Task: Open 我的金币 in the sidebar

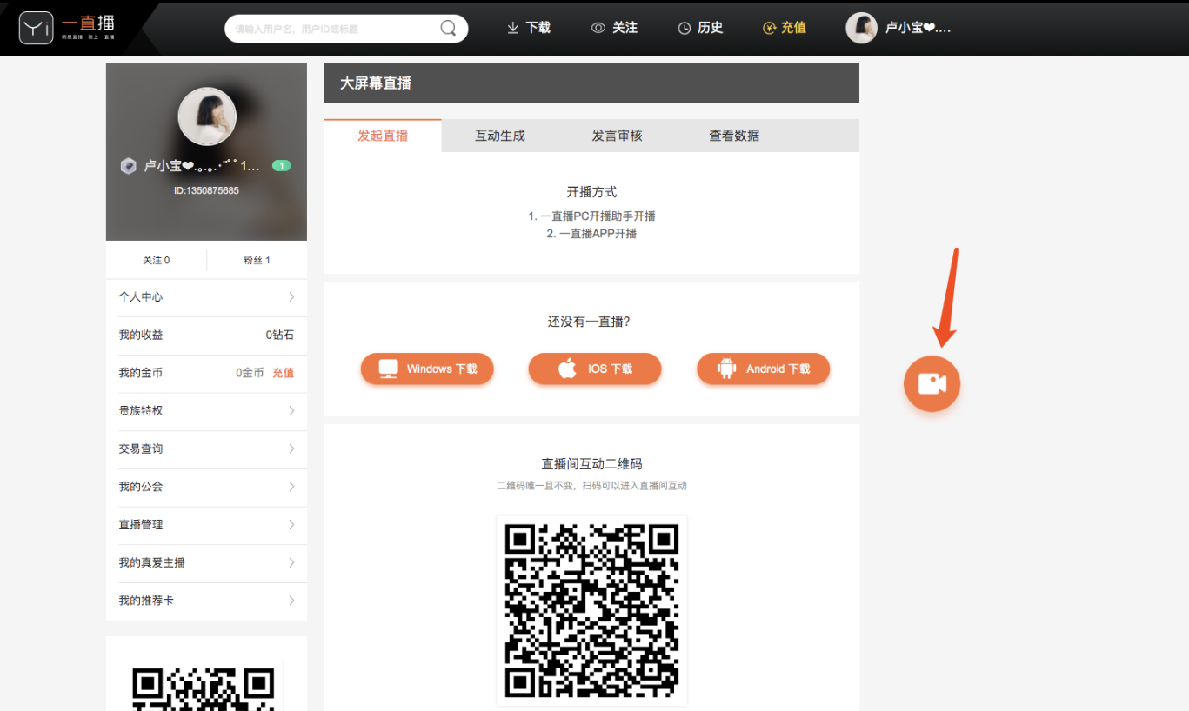Action: tap(206, 373)
